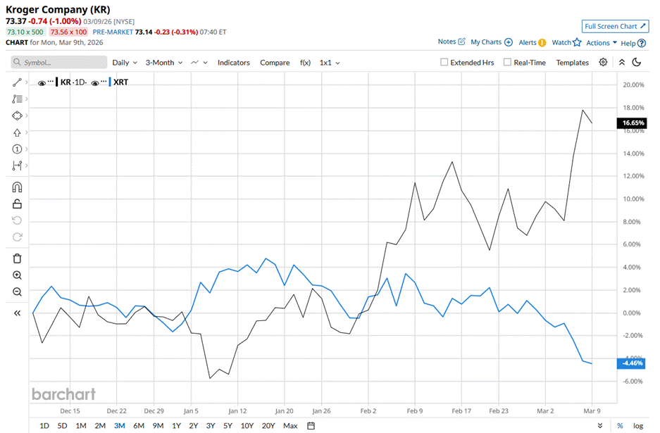This screenshot has width=660, height=433.
Task: Add to My Charts plus icon
Action: coord(509,42)
